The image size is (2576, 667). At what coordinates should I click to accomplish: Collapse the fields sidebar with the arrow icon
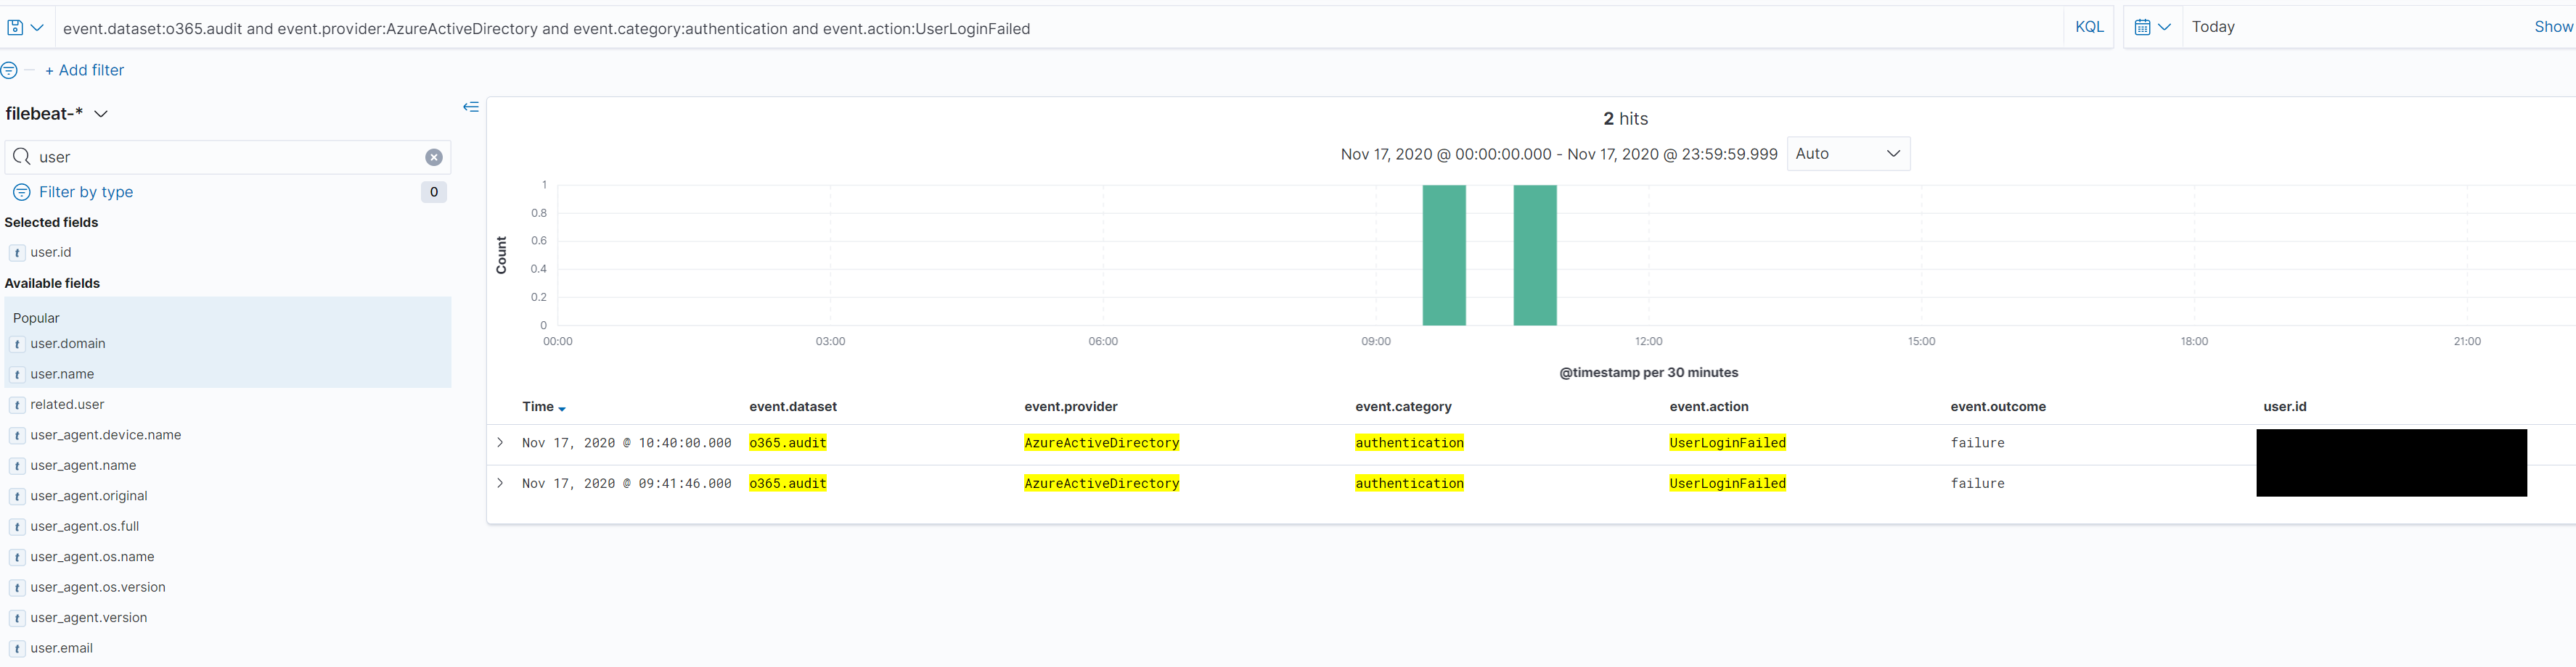click(471, 107)
